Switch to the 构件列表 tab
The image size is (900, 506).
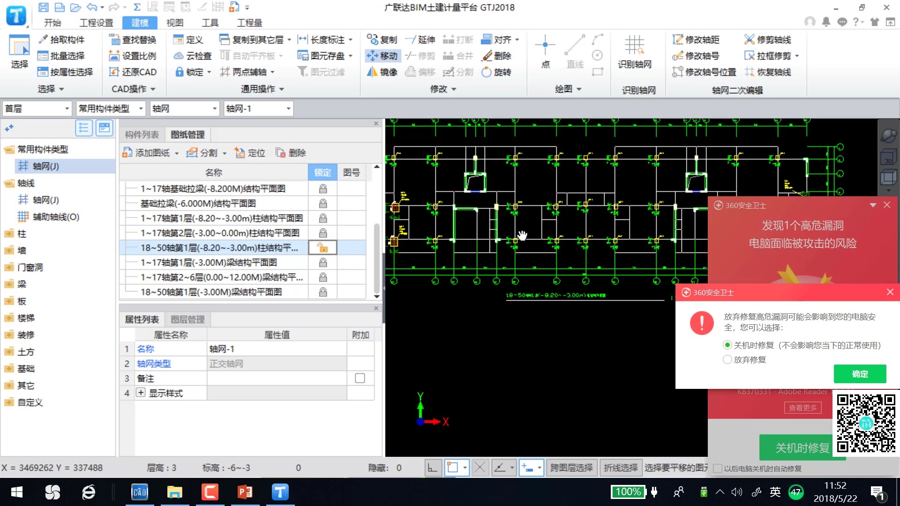tap(142, 135)
